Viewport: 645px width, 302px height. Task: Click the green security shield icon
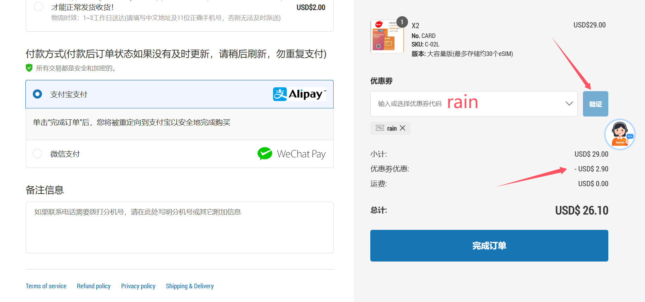pyautogui.click(x=29, y=68)
